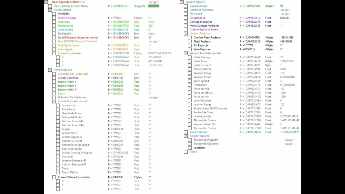Screen dimensions: 345x194
Task: Enable Unlimited Vehicle Ammo checkbox
Action: click(x=54, y=97)
